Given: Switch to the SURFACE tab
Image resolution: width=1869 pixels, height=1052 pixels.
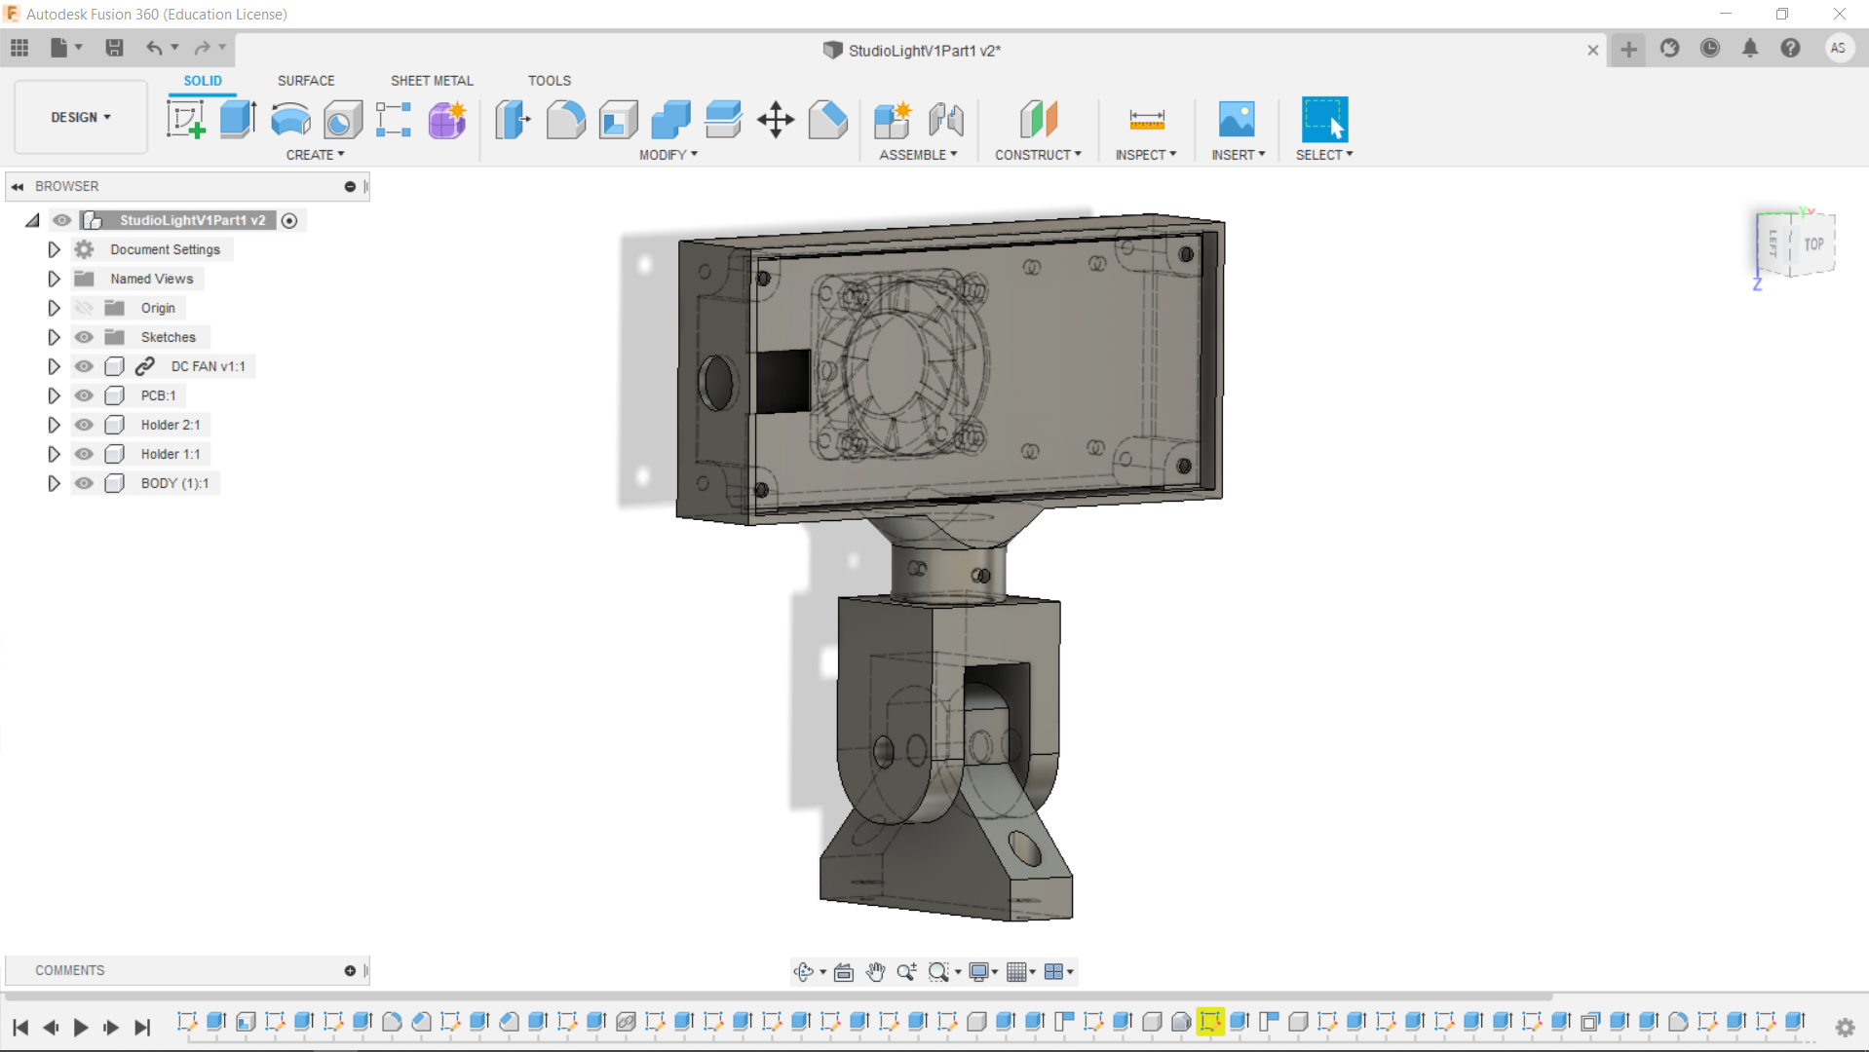Looking at the screenshot, I should pyautogui.click(x=306, y=81).
